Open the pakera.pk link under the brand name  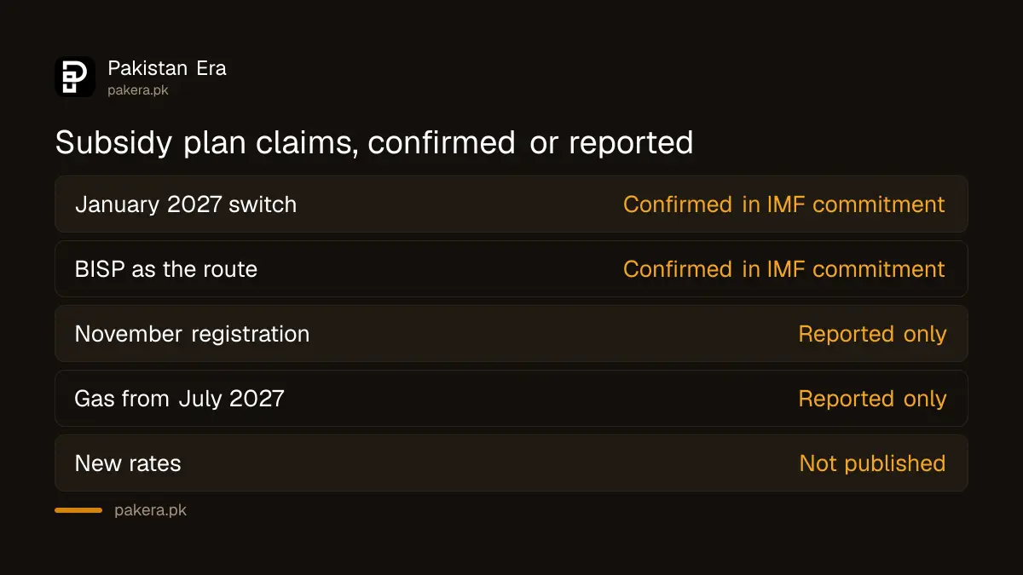tap(138, 90)
